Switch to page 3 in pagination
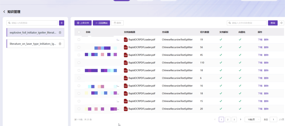285x126 pixels. [x=234, y=119]
